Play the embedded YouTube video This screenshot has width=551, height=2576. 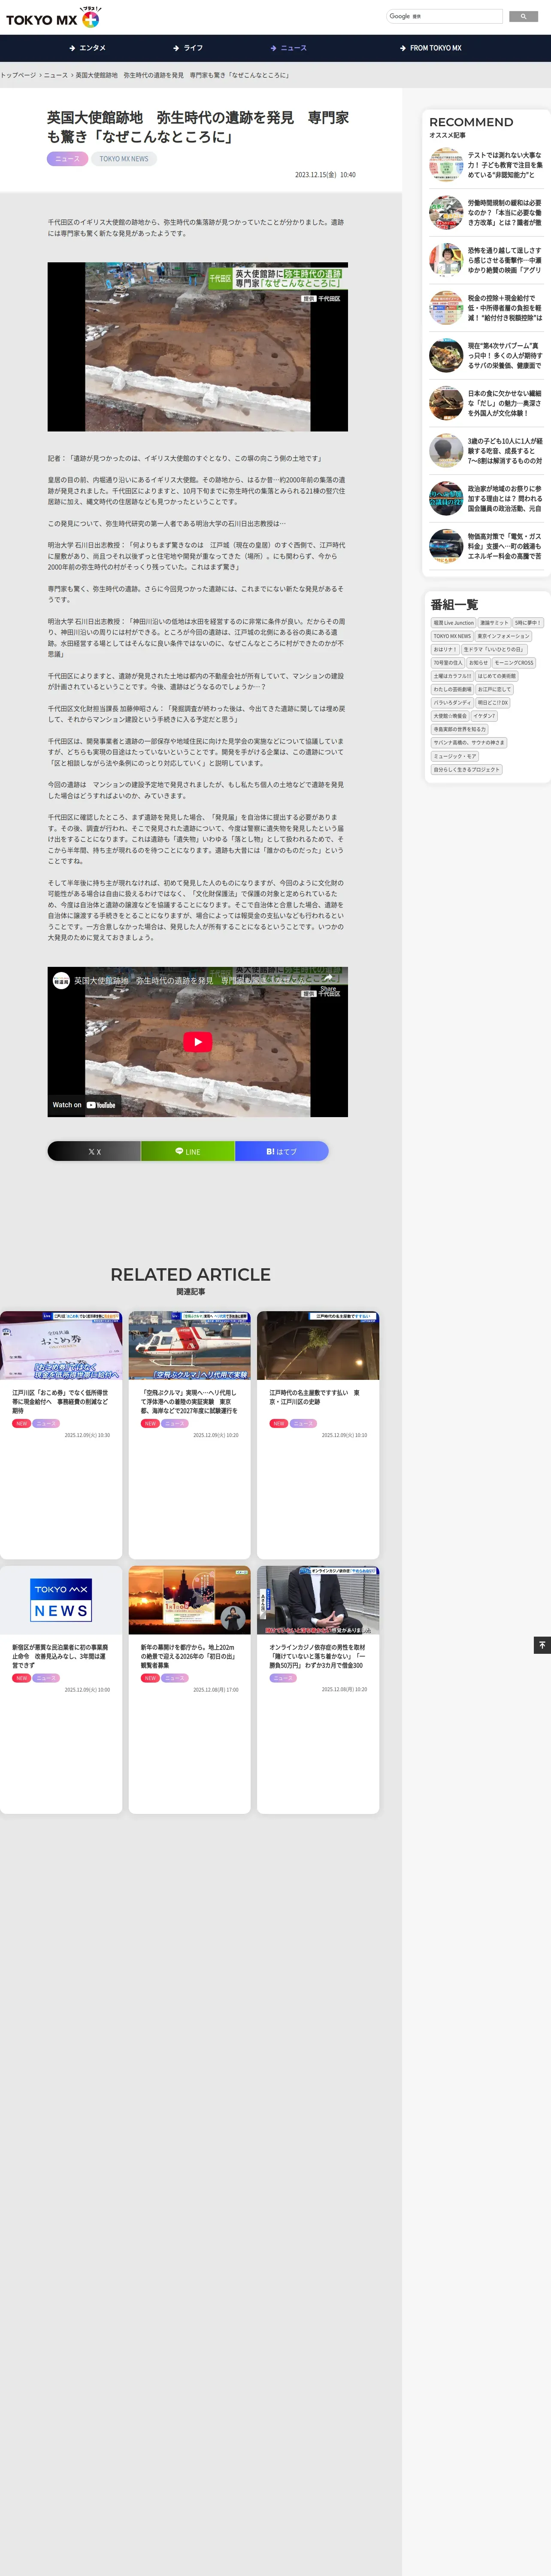point(198,1041)
